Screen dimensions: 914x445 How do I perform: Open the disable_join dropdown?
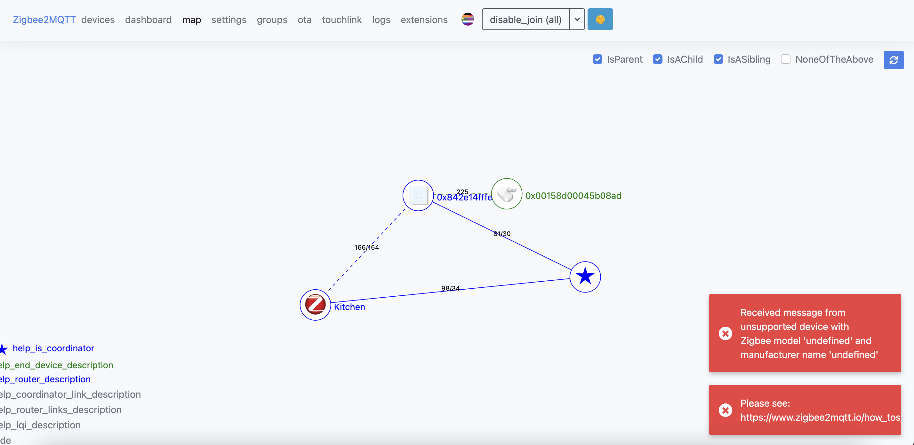click(577, 19)
